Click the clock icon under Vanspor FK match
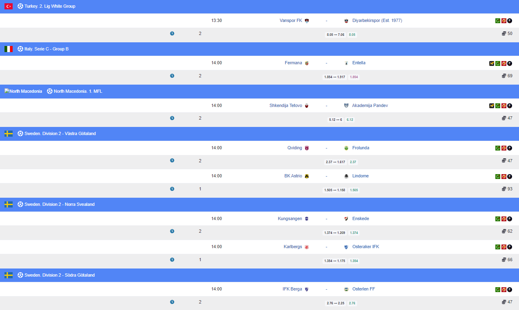The width and height of the screenshot is (519, 310). tap(172, 33)
